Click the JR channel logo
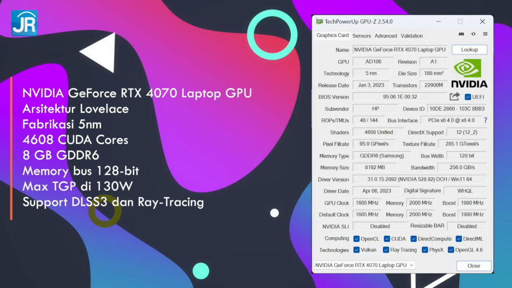512x288 pixels. (x=24, y=23)
